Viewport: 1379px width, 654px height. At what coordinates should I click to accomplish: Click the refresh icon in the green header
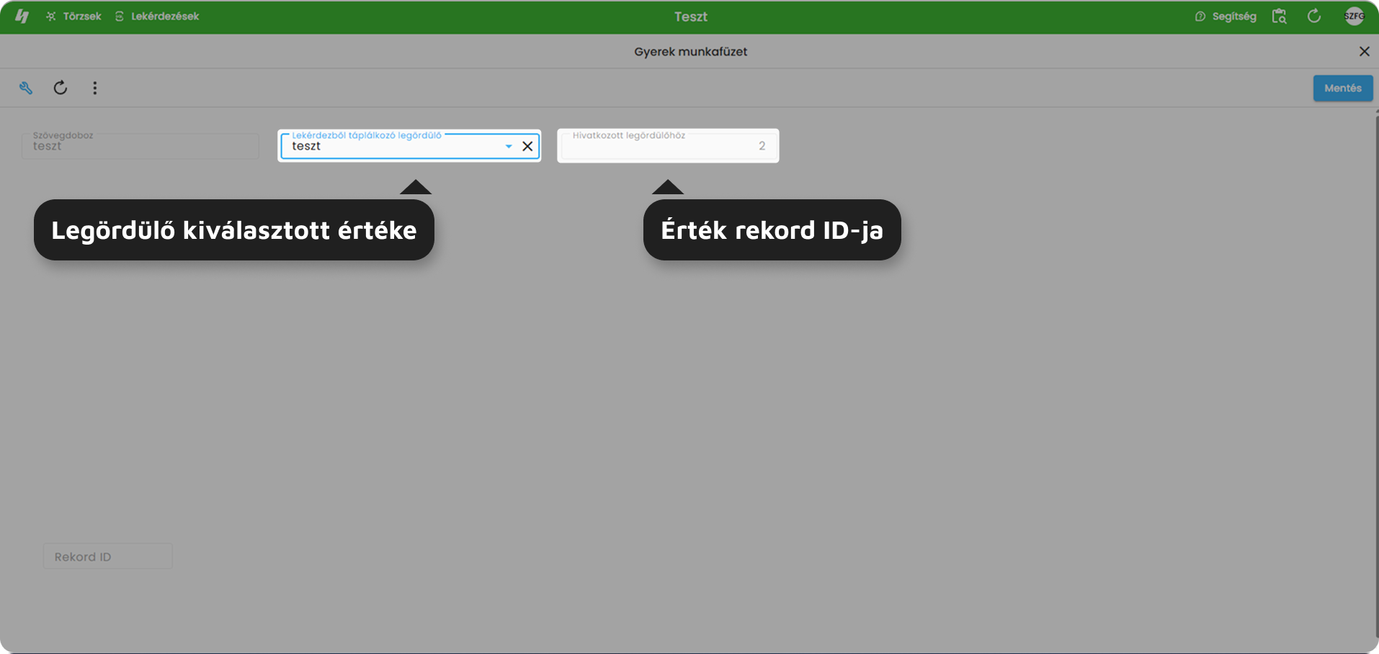(1314, 16)
